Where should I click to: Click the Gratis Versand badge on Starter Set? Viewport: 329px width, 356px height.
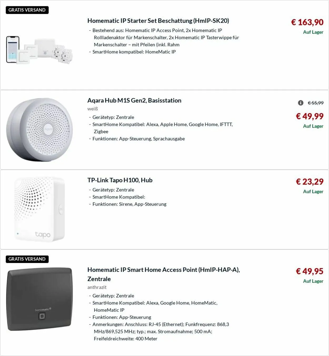27,10
